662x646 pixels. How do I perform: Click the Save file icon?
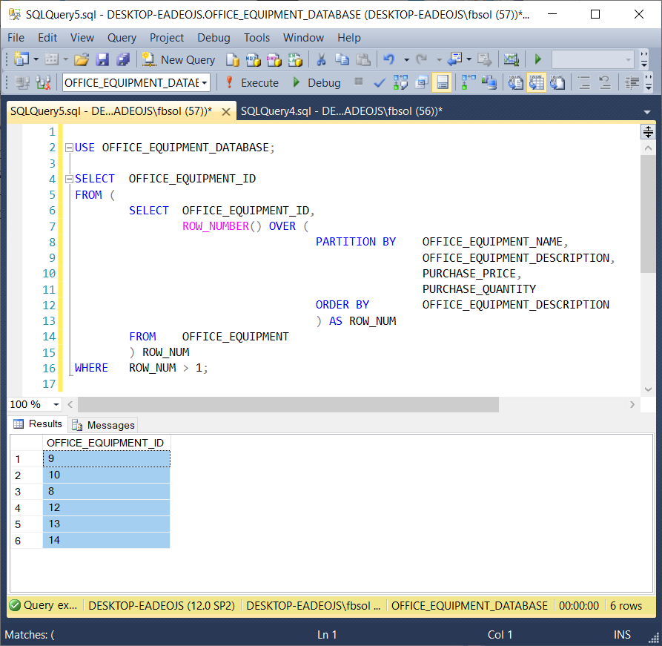click(x=102, y=59)
